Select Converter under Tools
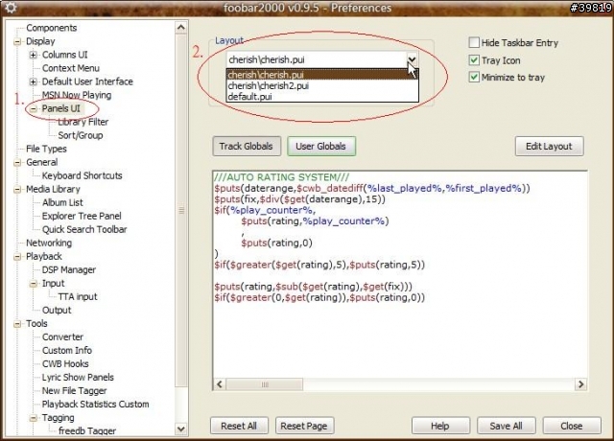Viewport: 614px width, 441px height. pyautogui.click(x=62, y=337)
